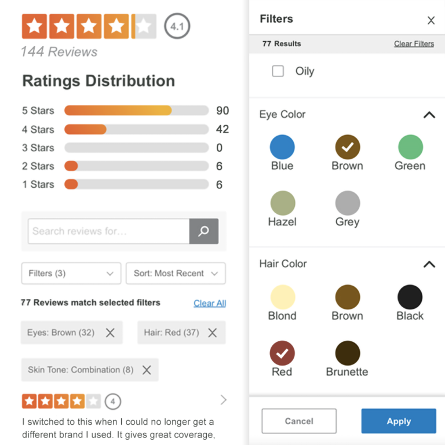
Task: Open the Sort: Most Recent dropdown
Action: coord(176,273)
